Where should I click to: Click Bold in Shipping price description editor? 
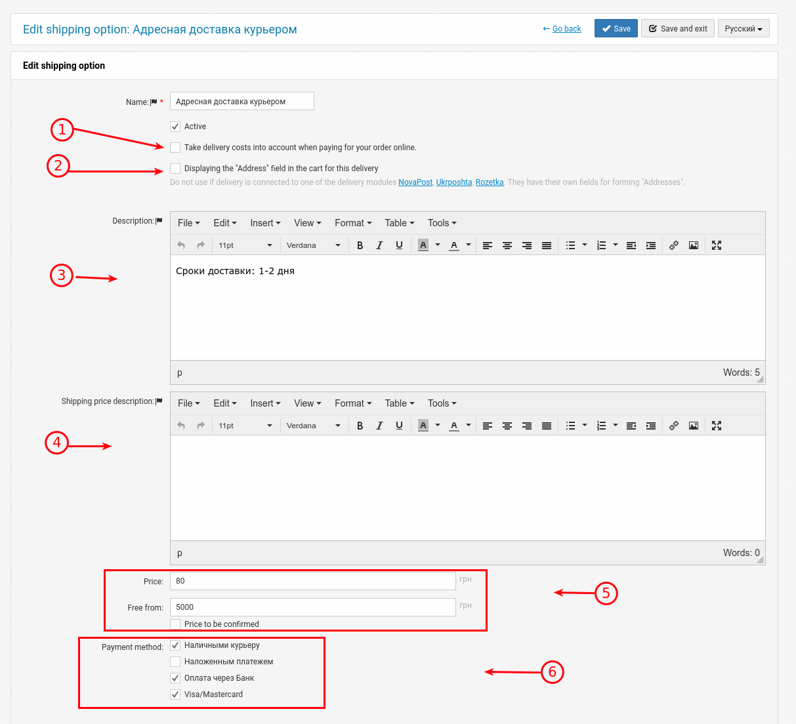point(360,426)
